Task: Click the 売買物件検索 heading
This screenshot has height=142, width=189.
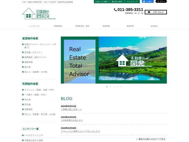Action: click(30, 84)
